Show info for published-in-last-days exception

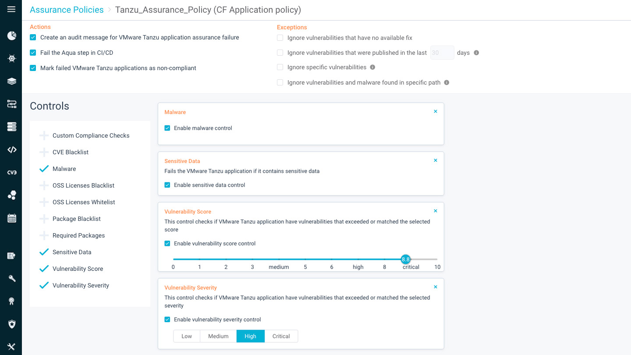point(476,53)
